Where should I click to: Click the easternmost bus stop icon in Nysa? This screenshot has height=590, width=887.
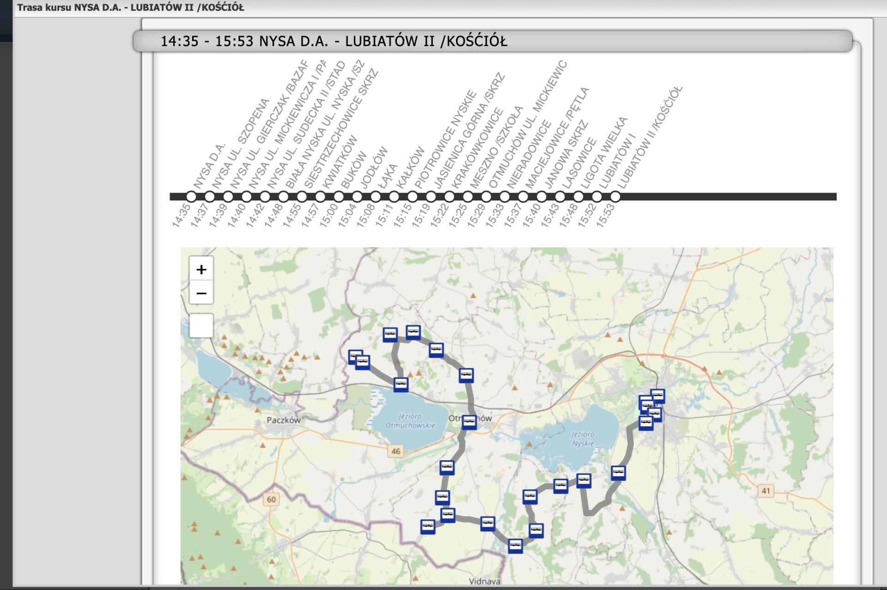(657, 396)
